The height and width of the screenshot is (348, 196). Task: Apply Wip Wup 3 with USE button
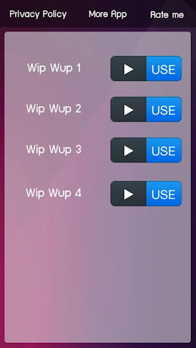click(164, 150)
